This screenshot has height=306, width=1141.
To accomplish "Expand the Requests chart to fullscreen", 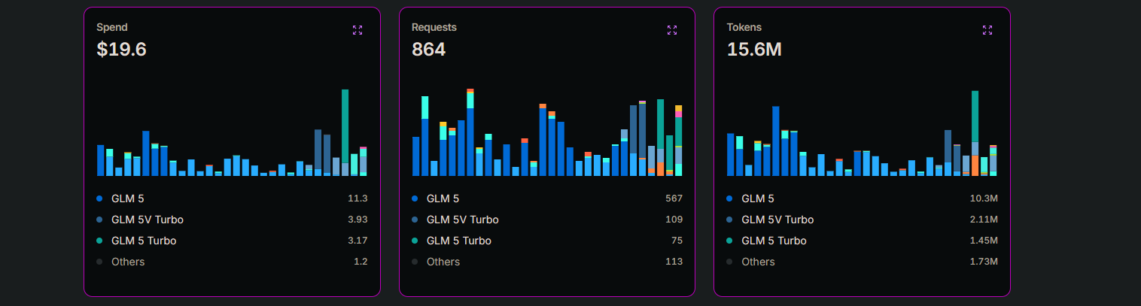I will pos(672,30).
